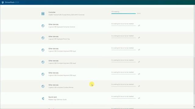Click progress bar of Sound card row

pyautogui.click(x=123, y=98)
